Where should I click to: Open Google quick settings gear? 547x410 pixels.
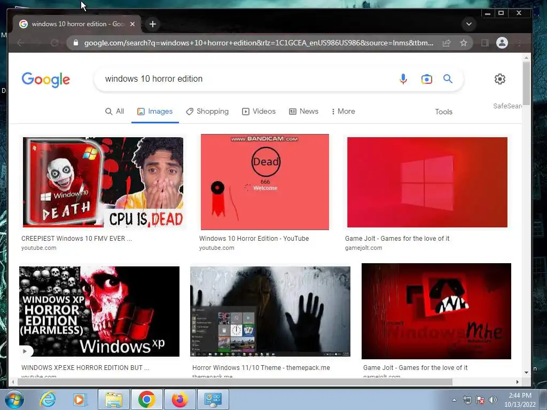pyautogui.click(x=500, y=79)
